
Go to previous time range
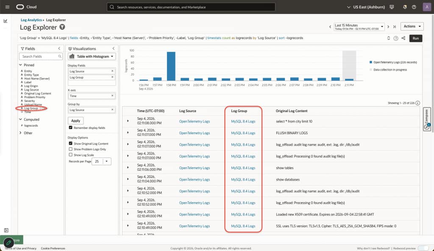pos(330,27)
